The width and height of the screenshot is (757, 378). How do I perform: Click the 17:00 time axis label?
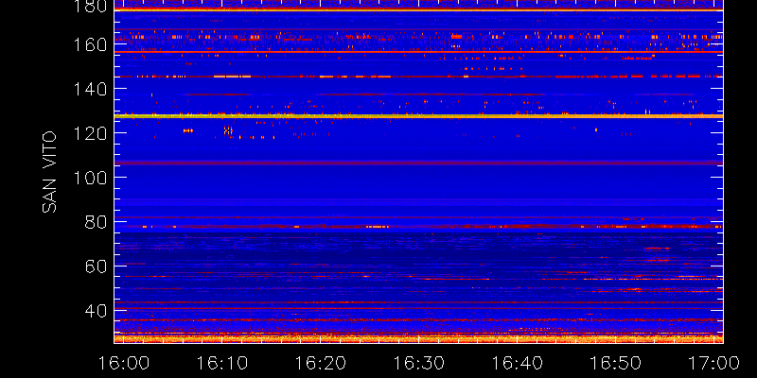[713, 363]
